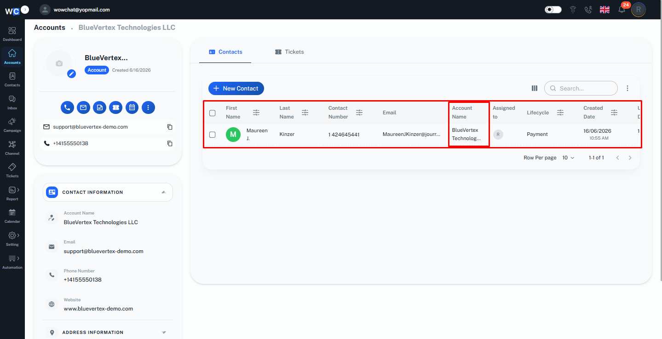
Task: Open the Calendar sidebar item
Action: [12, 215]
